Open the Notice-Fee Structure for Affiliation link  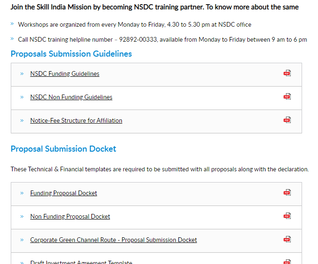point(76,120)
